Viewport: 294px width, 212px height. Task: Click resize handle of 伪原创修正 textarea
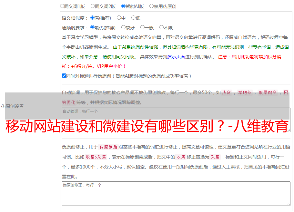tap(289, 204)
